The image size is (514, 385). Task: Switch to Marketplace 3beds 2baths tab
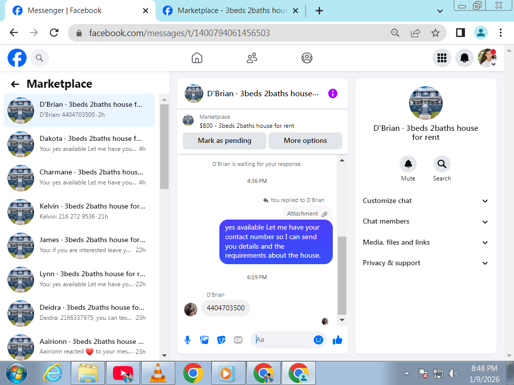coord(232,11)
